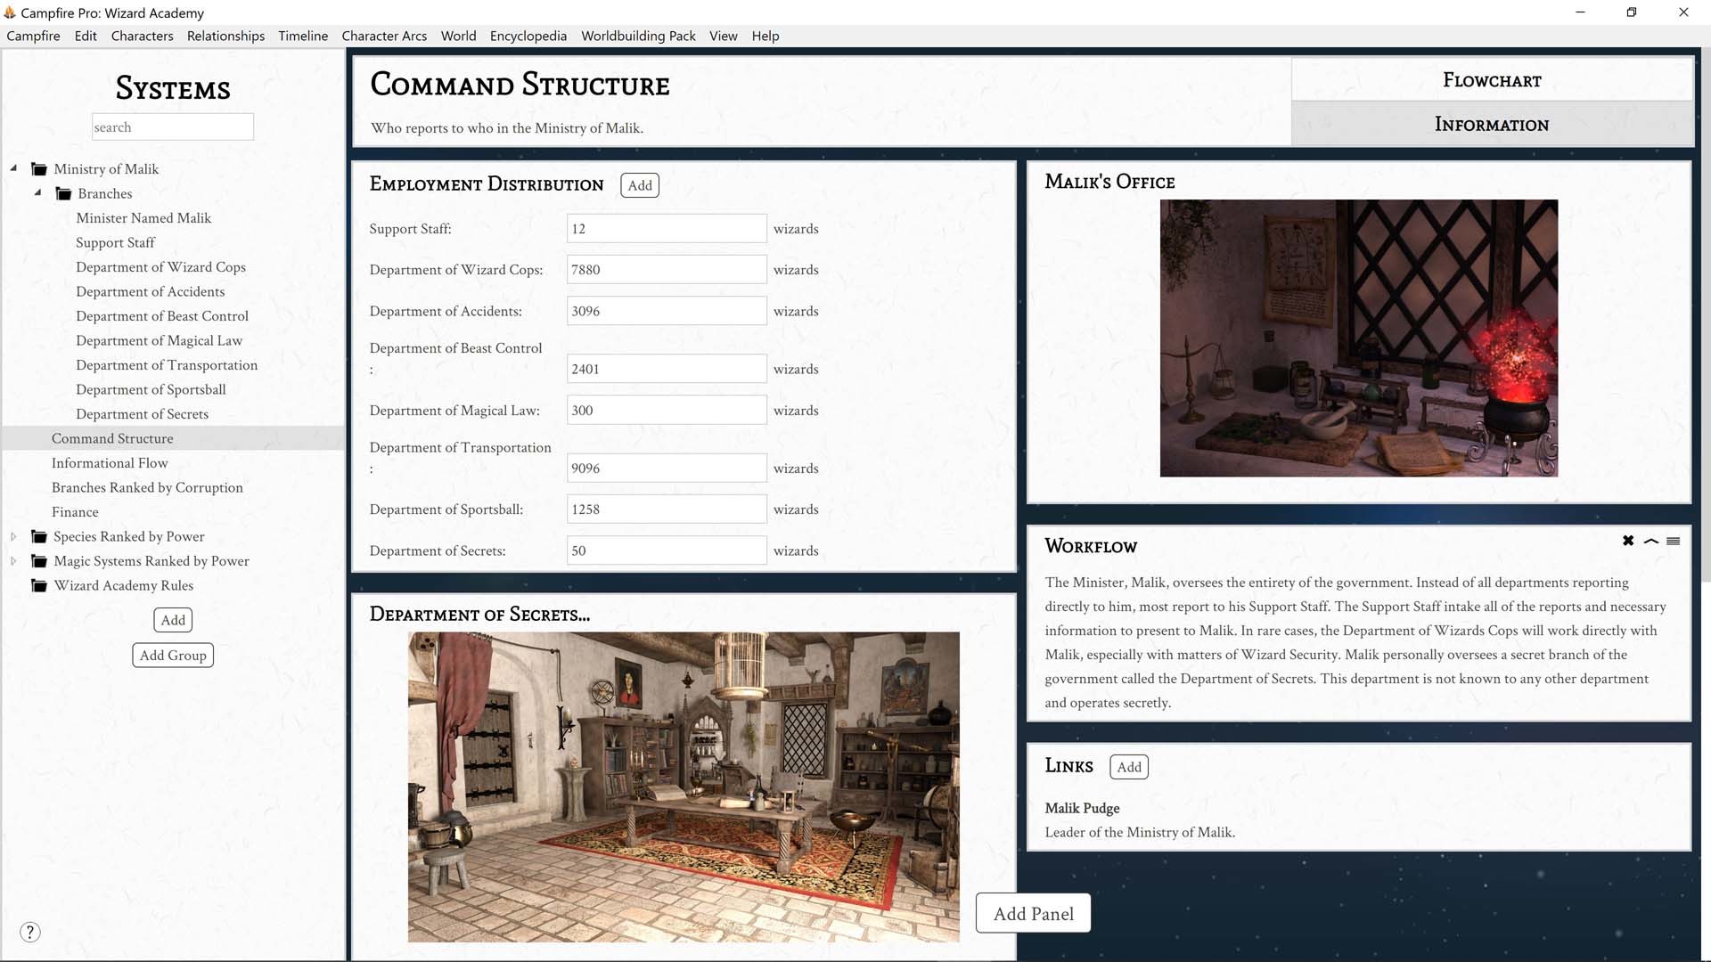Close the Workflow panel with the X icon
Viewport: 1711px width, 962px height.
1628,541
